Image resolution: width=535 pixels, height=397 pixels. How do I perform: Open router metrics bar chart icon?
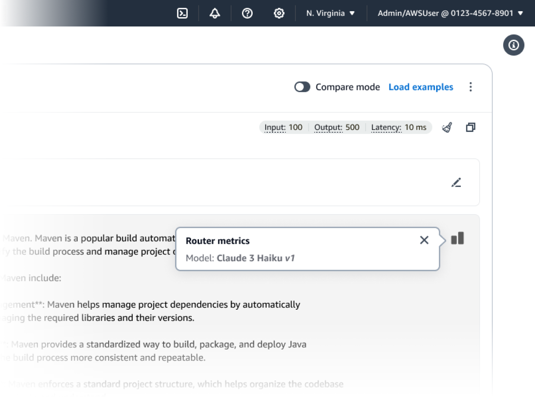457,238
